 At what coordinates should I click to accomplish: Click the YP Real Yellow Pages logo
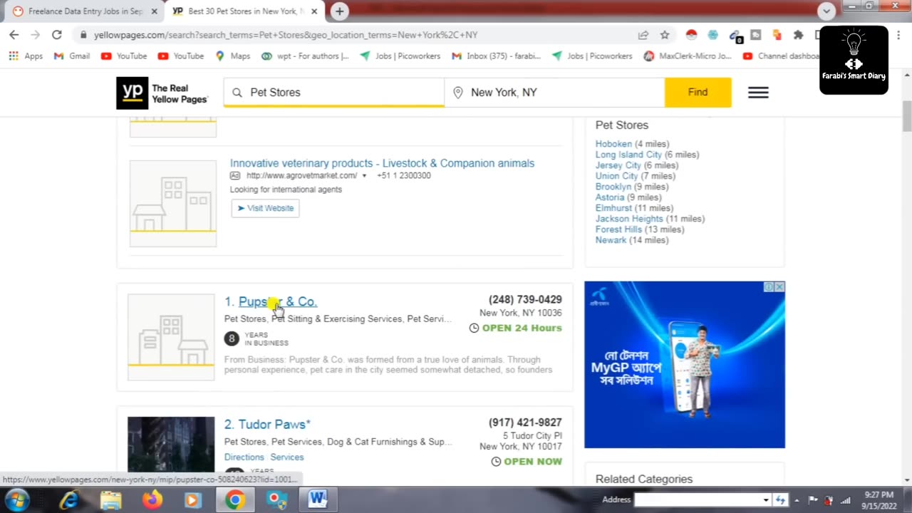click(162, 93)
